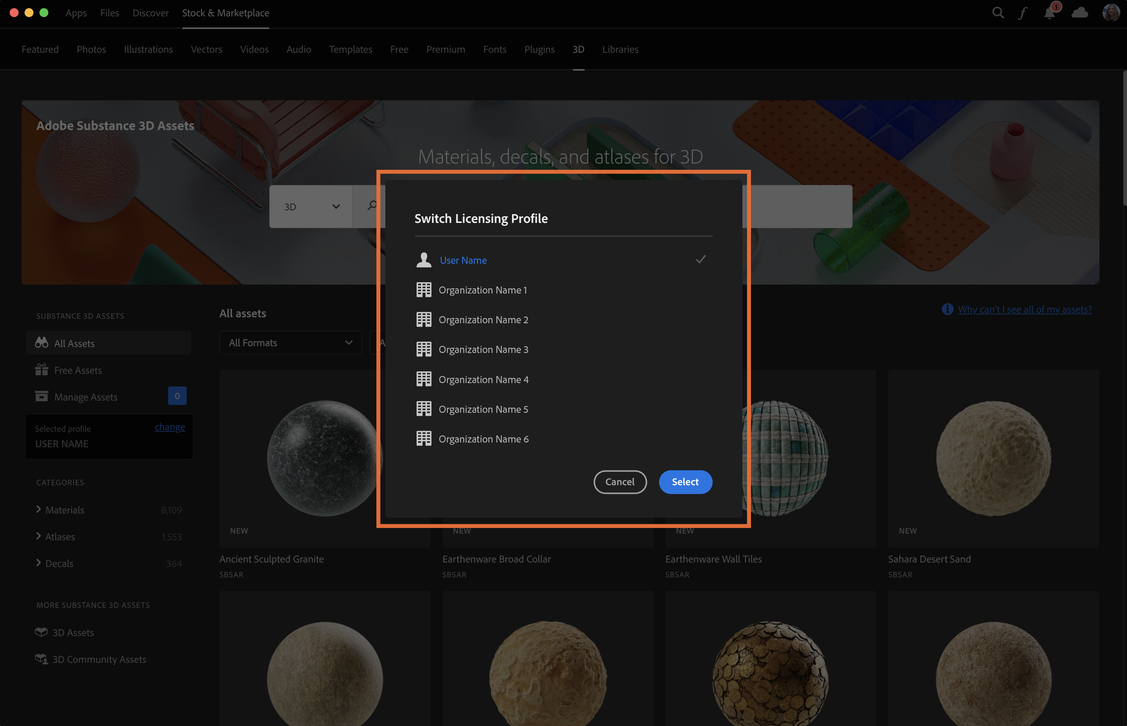Go to the Discover menu

click(150, 13)
